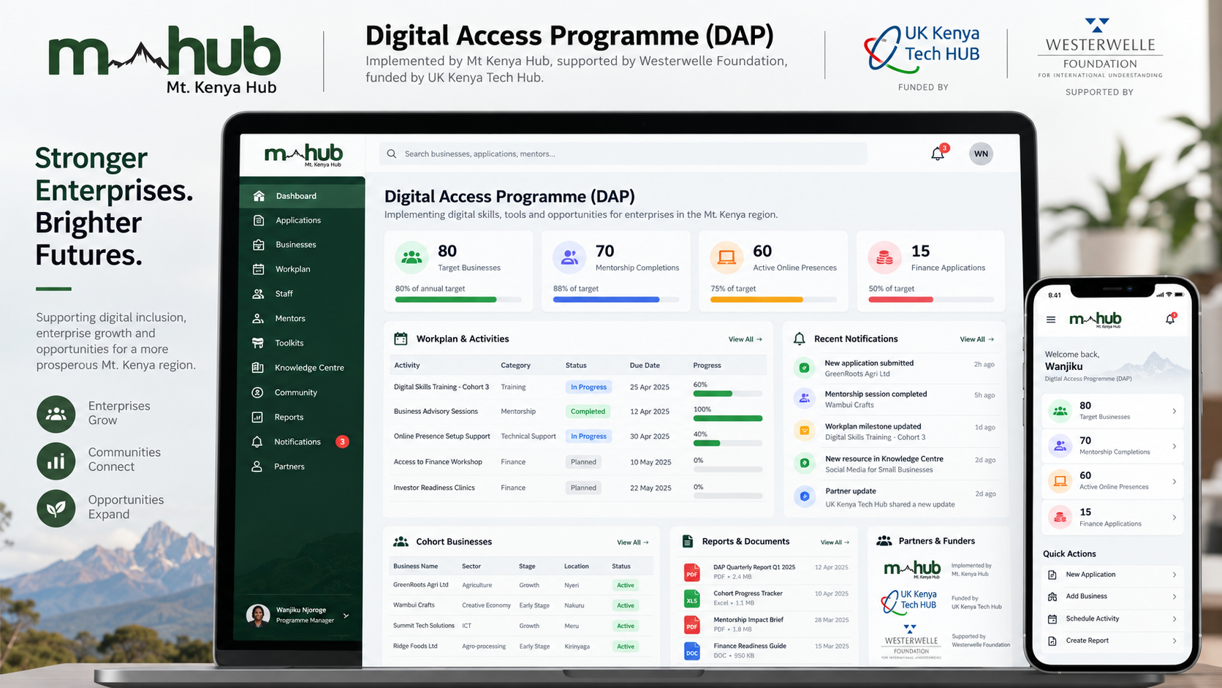1222x688 pixels.
Task: Click the Target Businesses card icon
Action: point(411,257)
